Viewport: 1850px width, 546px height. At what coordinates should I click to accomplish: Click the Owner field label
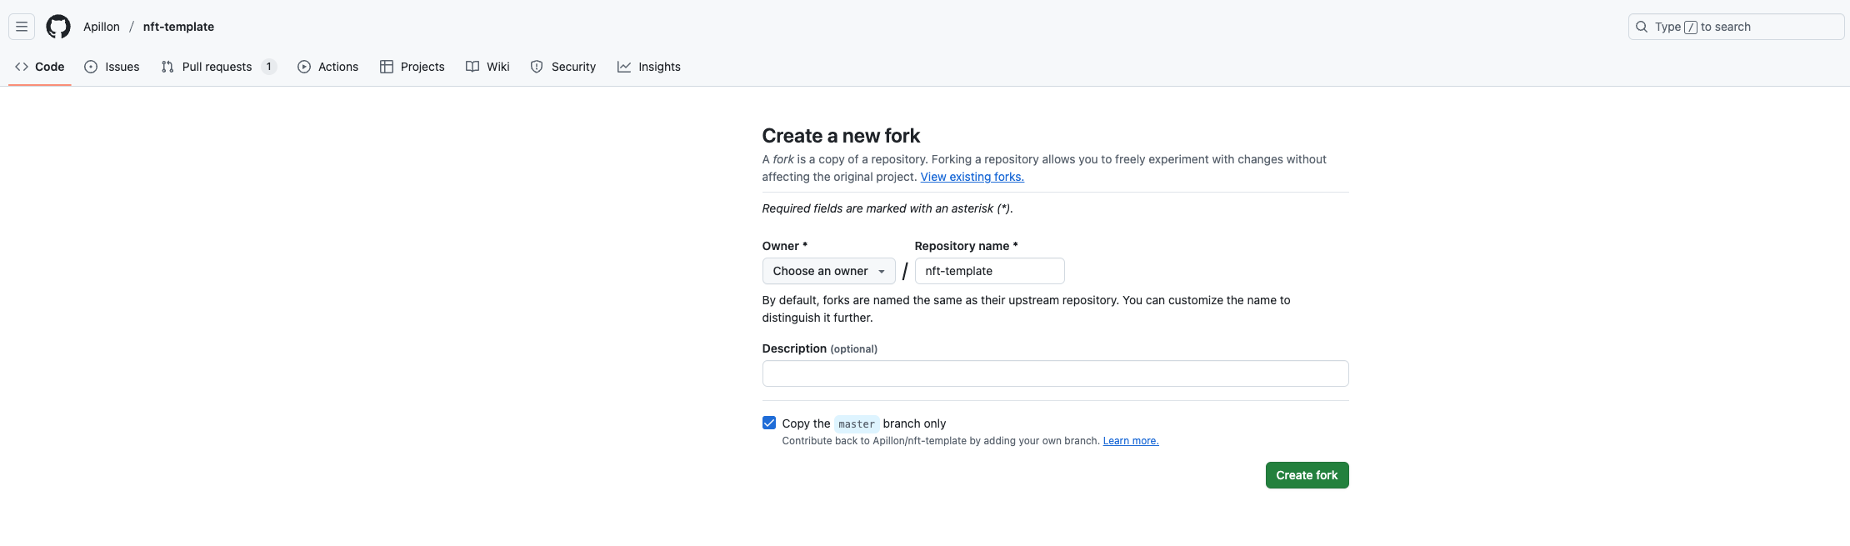tap(784, 246)
